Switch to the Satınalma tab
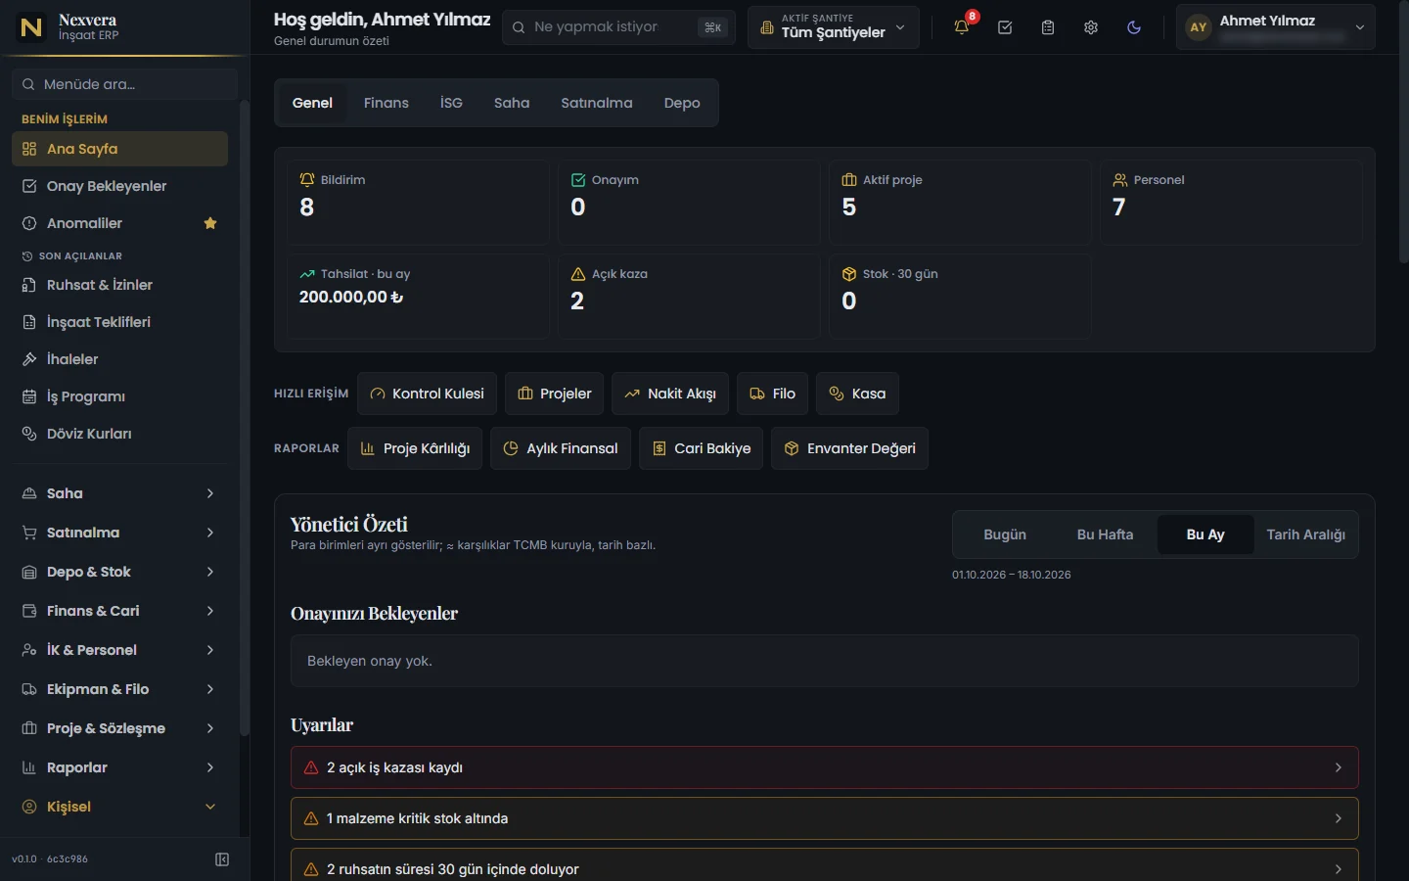The width and height of the screenshot is (1409, 881). [x=597, y=103]
